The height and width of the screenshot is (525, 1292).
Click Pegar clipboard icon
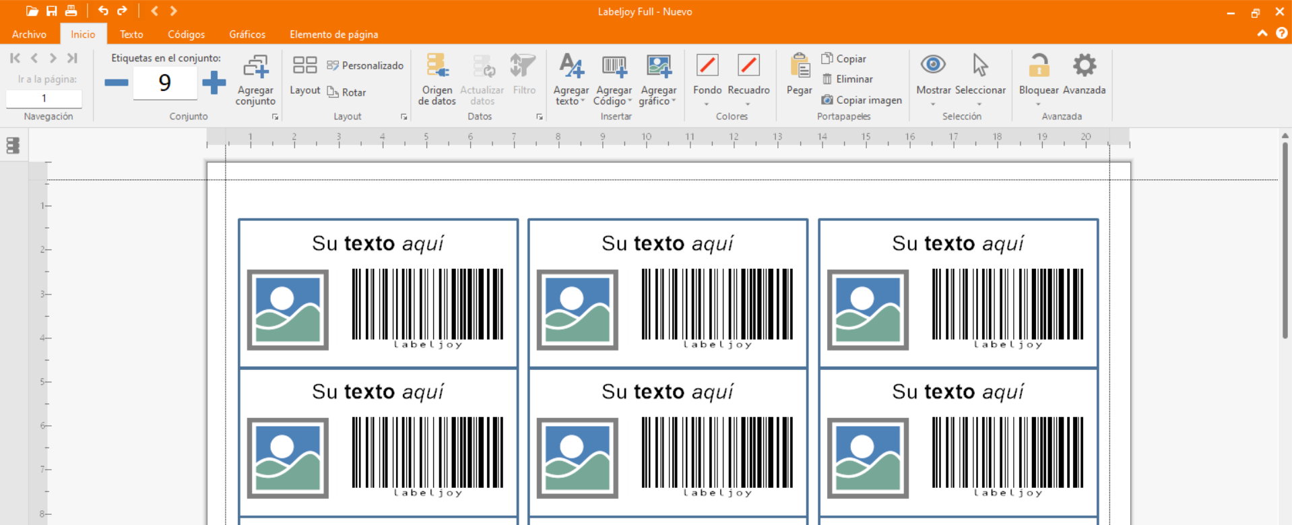pos(800,67)
